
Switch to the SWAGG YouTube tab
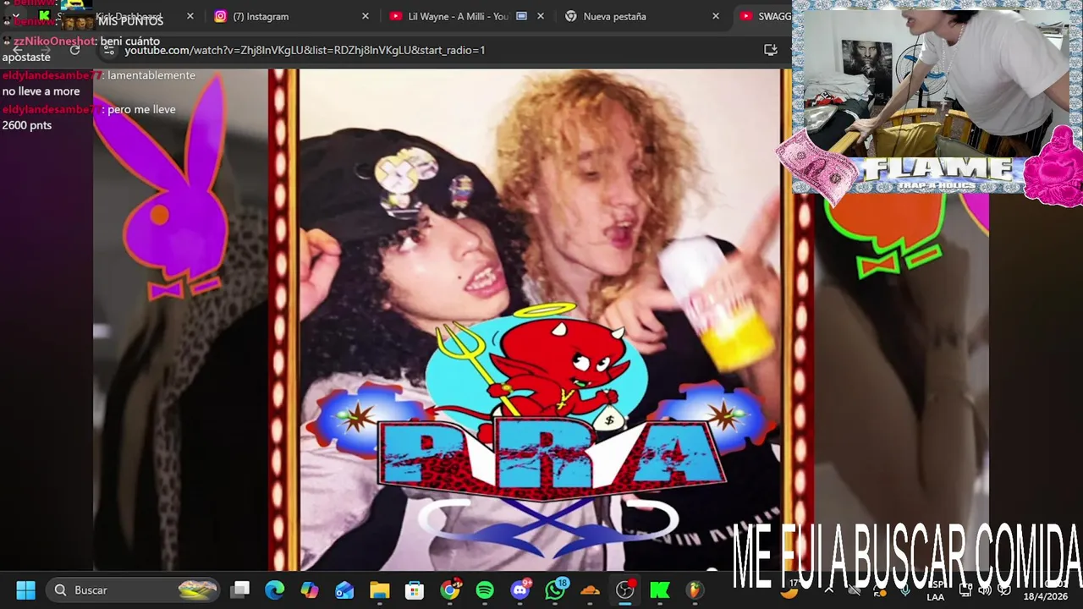pos(766,16)
